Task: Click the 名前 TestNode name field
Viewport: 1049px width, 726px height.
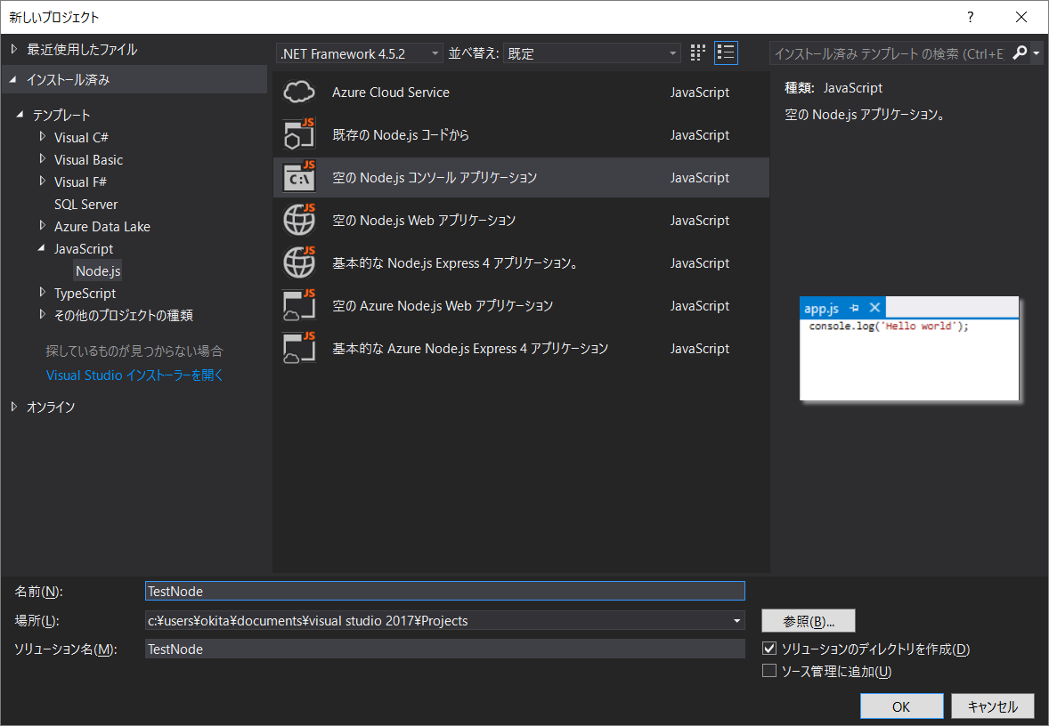Action: pos(445,591)
